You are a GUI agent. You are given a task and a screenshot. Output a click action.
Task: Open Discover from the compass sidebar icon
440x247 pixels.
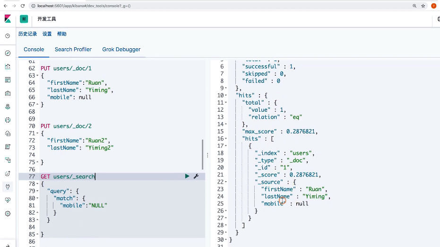click(x=8, y=53)
